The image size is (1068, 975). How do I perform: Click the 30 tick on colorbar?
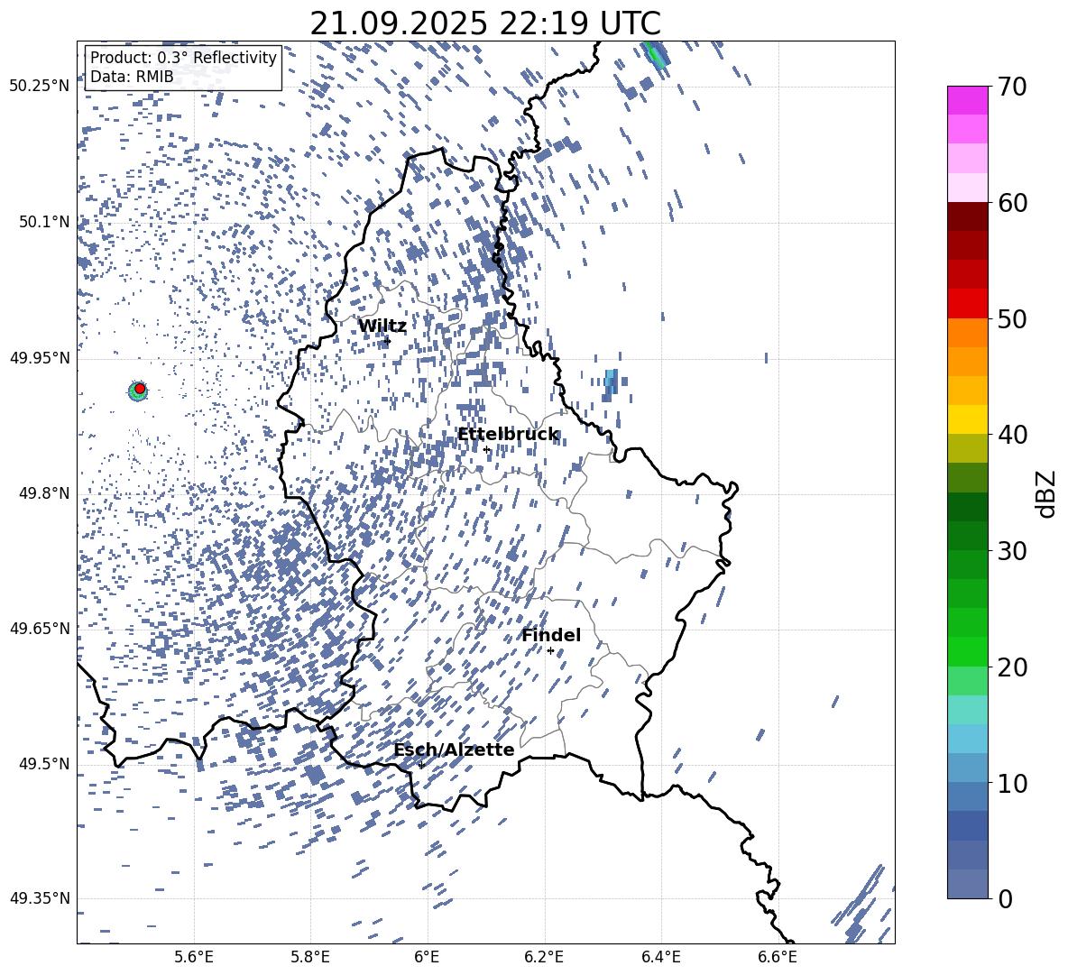(1012, 551)
